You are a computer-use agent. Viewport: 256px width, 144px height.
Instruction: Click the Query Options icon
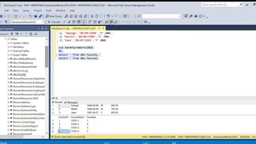[79, 22]
